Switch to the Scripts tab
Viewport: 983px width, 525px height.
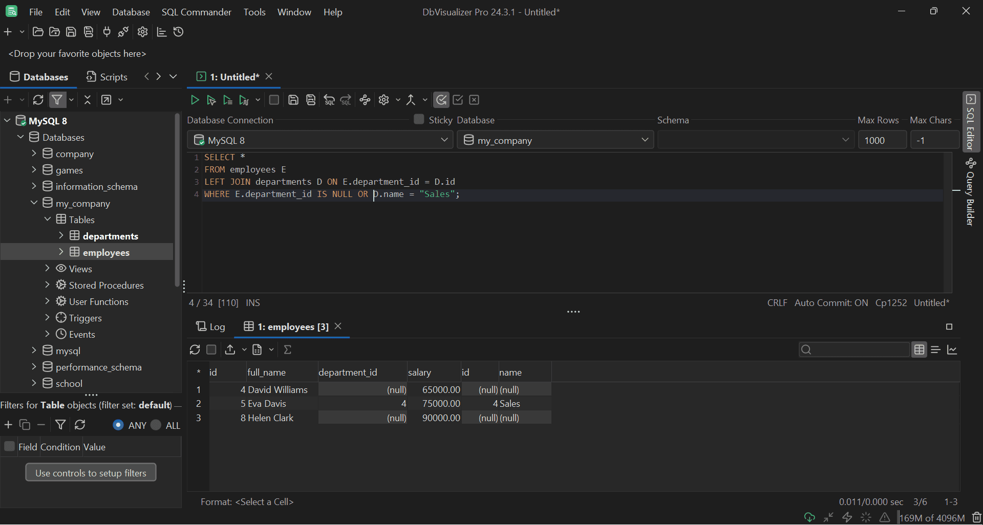[106, 77]
